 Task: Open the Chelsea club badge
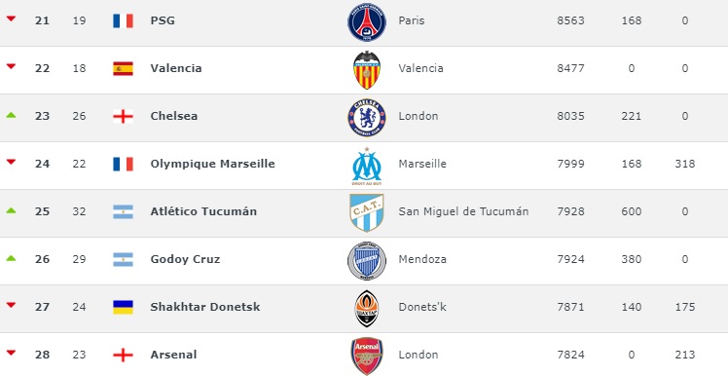[367, 118]
